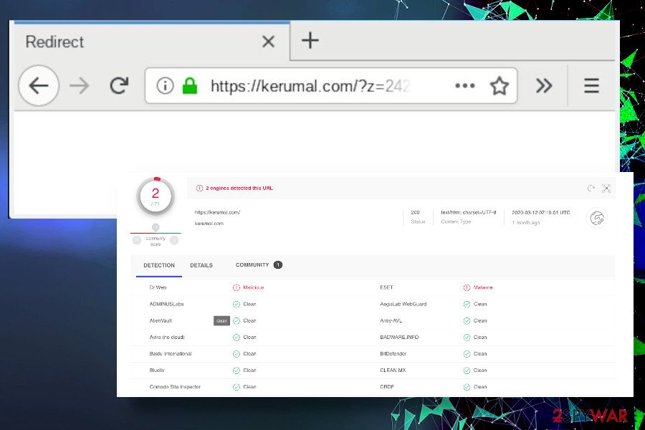Click the AlienVault row name
645x430 pixels.
click(x=161, y=320)
